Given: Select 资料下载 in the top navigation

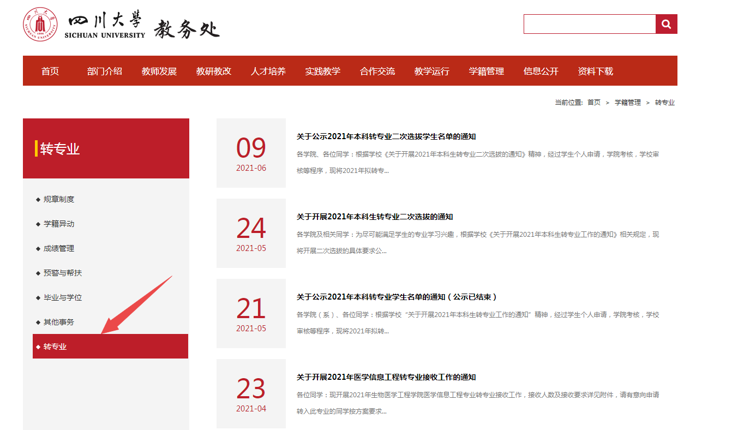Looking at the screenshot, I should tap(596, 71).
